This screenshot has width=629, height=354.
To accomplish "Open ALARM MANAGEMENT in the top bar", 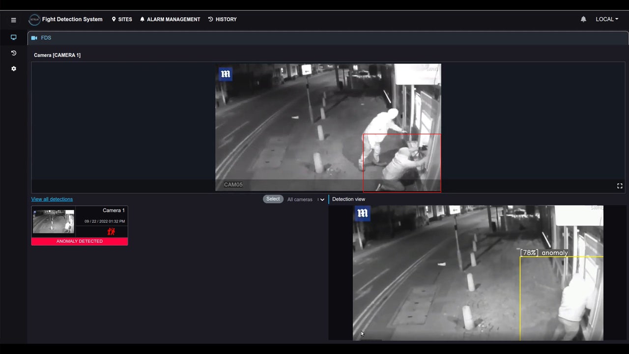I will (170, 20).
